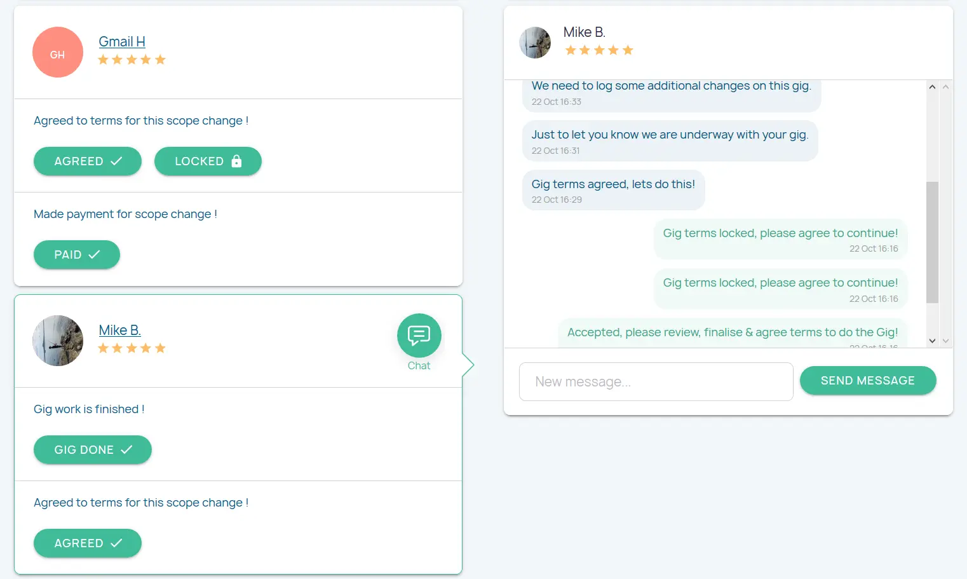Click star rating under Mike B. link
The width and height of the screenshot is (967, 579).
coord(132,348)
